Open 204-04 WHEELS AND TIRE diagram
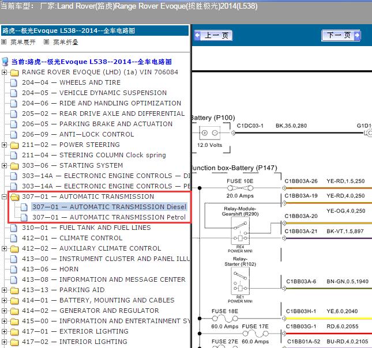 coord(71,82)
